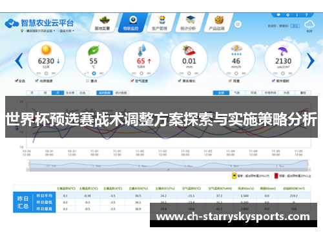Click the info icon in top bar
Screen dimensions: 323x233
click(x=297, y=15)
